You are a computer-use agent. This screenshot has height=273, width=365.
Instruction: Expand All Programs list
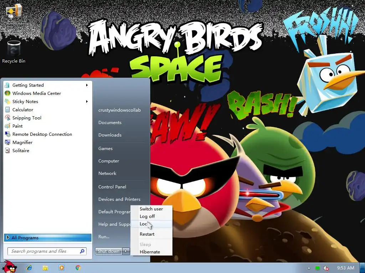[x=48, y=237]
